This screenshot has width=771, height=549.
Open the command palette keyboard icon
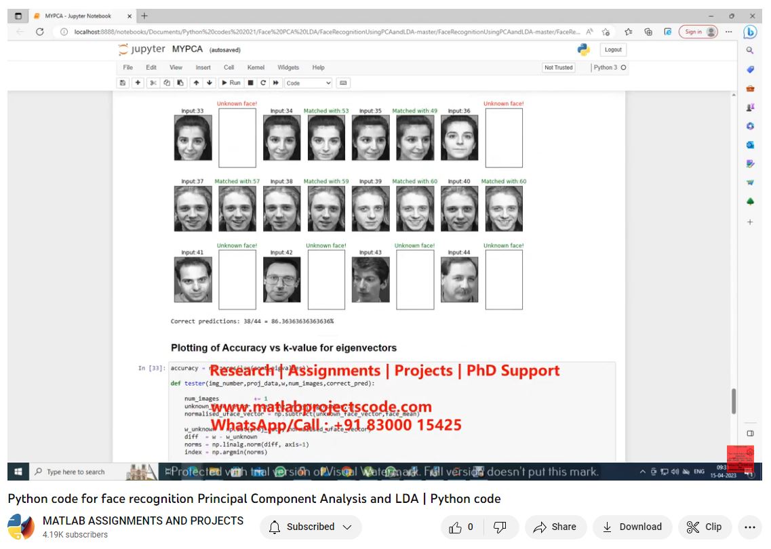click(x=343, y=83)
